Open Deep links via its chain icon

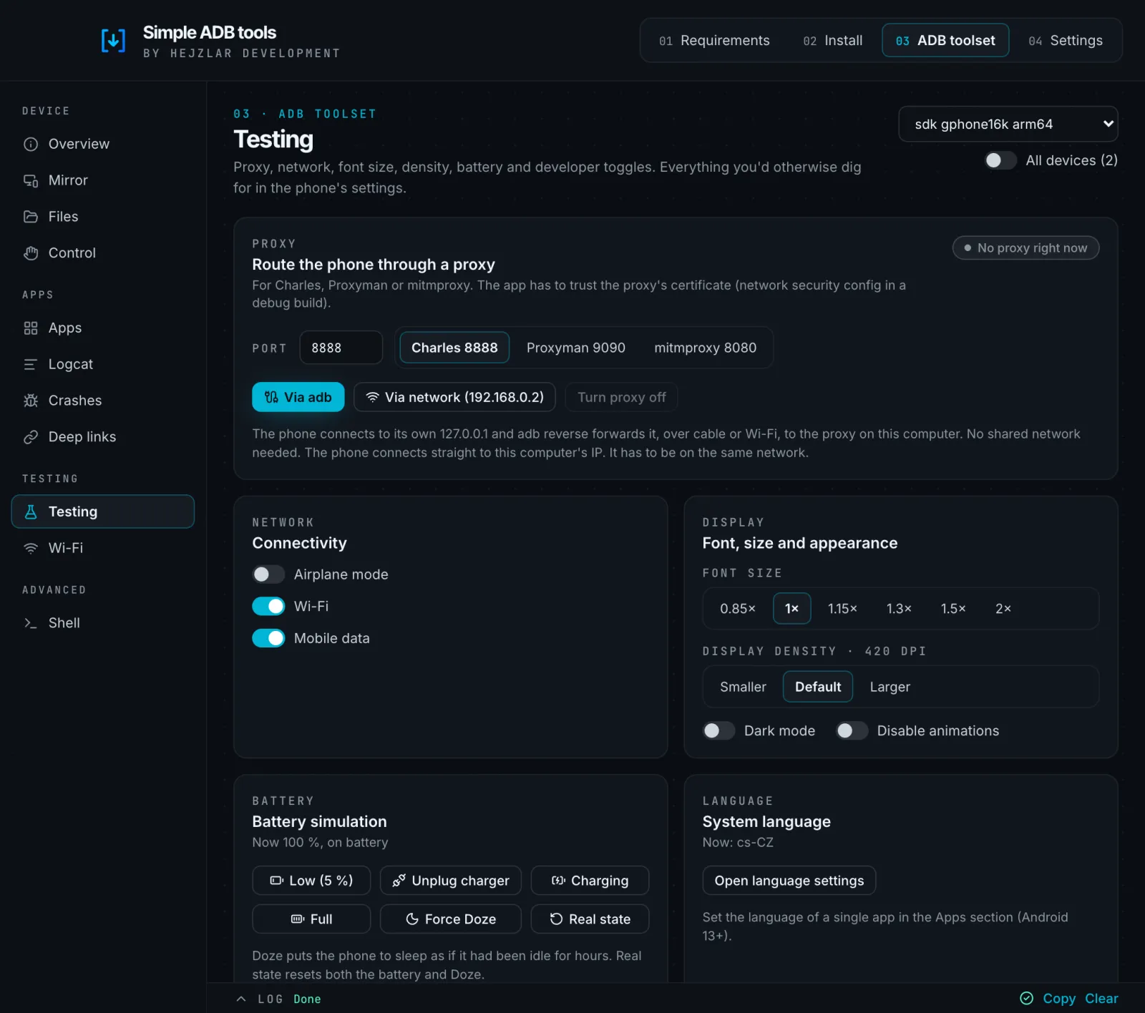tap(31, 437)
